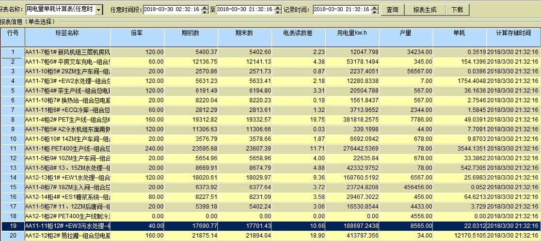The height and width of the screenshot is (241, 541).
Task: Click the start time field 02:32:16
Action: [172, 10]
